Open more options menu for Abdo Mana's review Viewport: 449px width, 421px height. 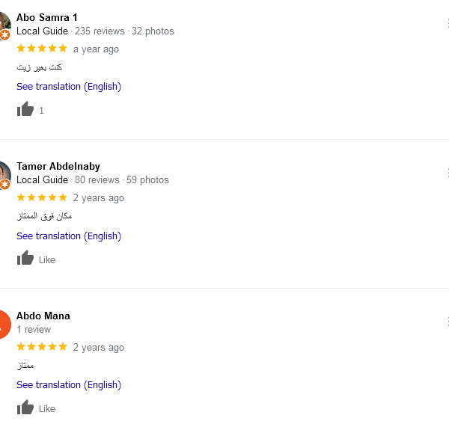click(447, 322)
